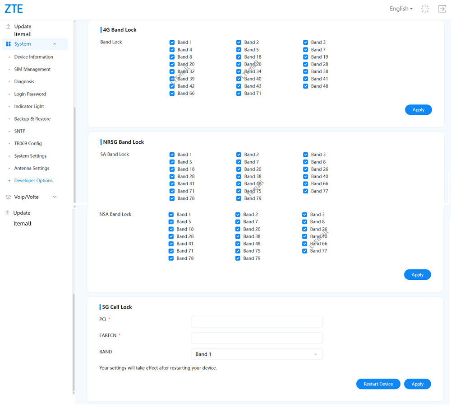
Task: Open the BAND dropdown in 5G Cell Lock
Action: click(x=257, y=354)
